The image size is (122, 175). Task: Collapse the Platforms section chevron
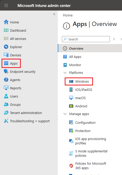pos(65,73)
